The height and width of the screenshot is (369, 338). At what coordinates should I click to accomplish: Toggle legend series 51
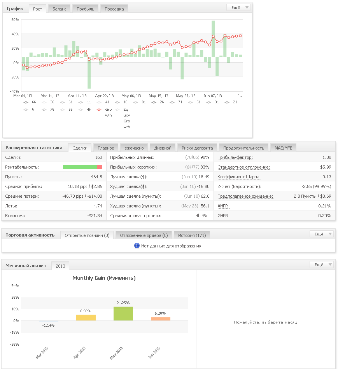tap(194, 102)
